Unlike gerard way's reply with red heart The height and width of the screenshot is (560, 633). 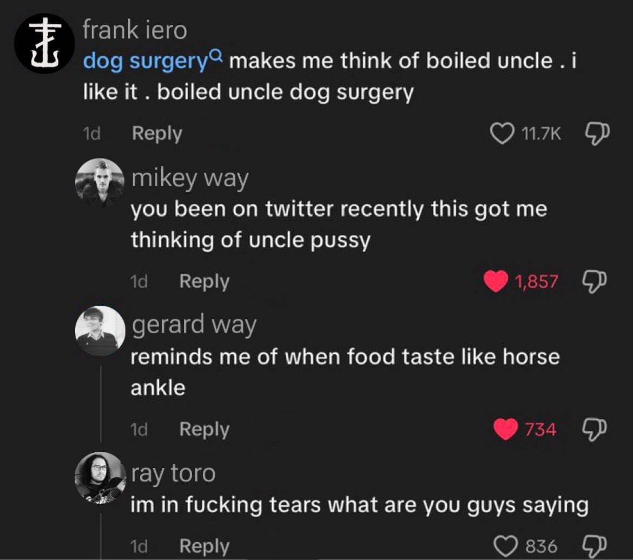505,429
